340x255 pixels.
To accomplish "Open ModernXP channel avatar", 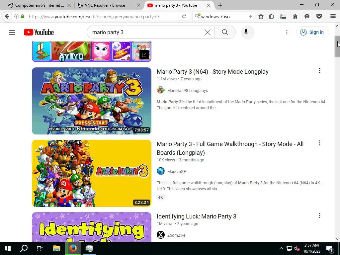I will tap(161, 171).
